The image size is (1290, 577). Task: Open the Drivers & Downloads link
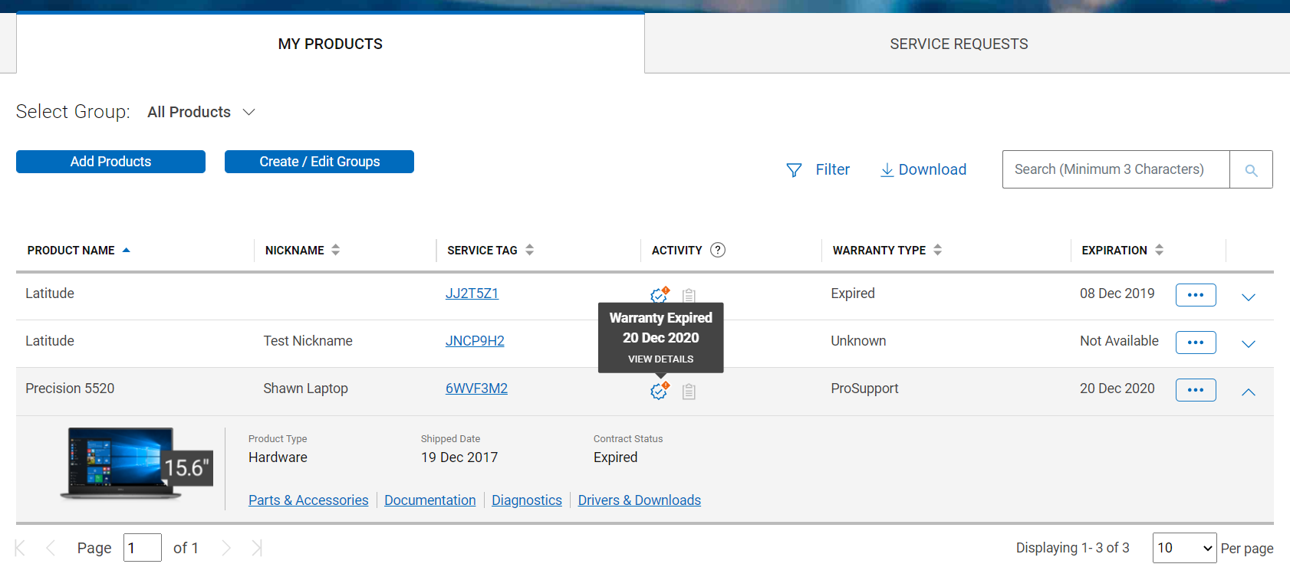[x=640, y=500]
